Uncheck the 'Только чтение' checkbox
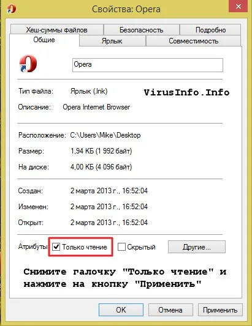252x326 pixels. [x=56, y=246]
